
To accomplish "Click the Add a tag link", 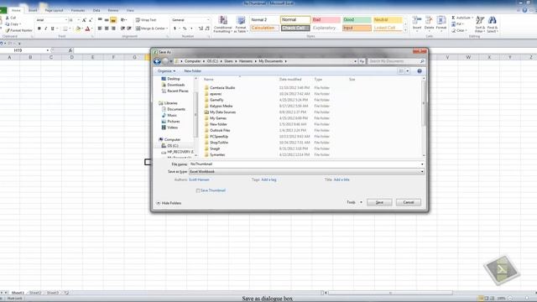I will click(x=268, y=180).
